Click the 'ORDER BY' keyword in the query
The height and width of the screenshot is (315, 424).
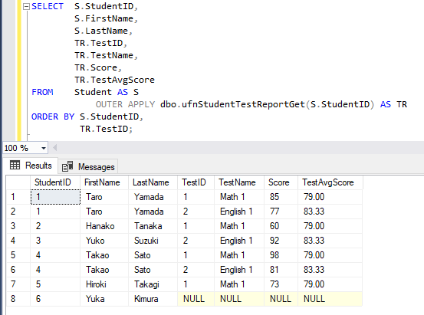pyautogui.click(x=53, y=116)
